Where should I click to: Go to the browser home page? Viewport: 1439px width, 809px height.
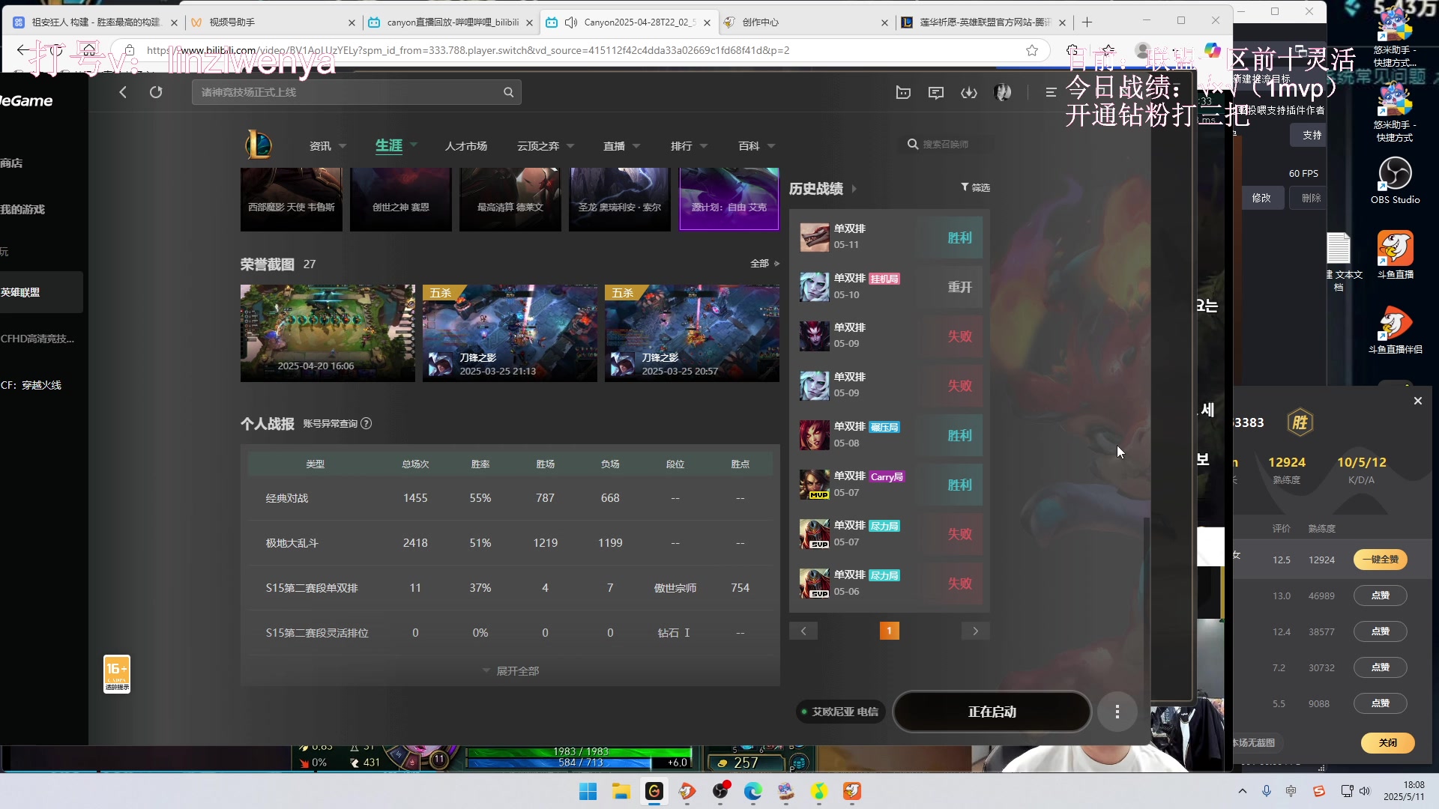click(x=88, y=50)
